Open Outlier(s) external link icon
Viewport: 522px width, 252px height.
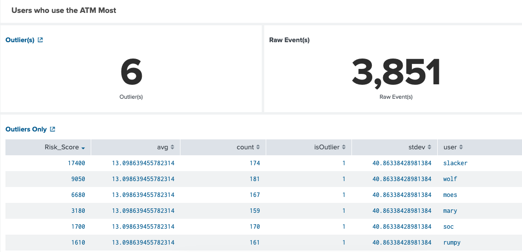click(x=41, y=40)
